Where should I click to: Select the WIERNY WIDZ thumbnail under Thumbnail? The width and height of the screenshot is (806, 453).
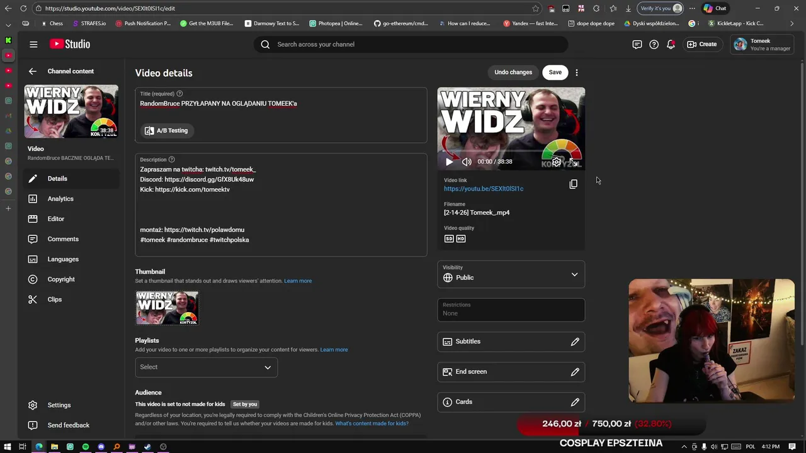pos(167,308)
